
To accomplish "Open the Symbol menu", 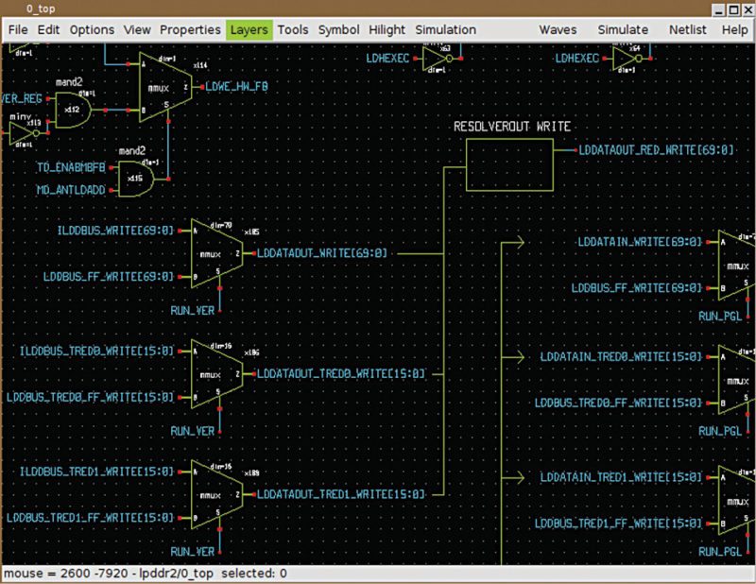I will [338, 29].
